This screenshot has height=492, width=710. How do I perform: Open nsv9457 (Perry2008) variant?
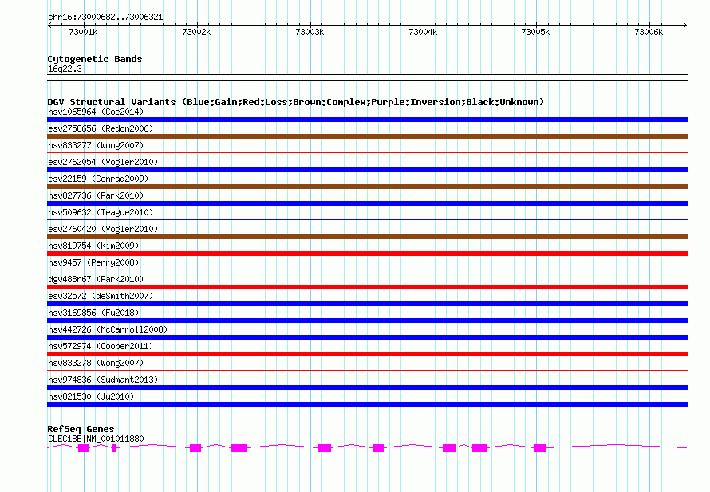pos(93,262)
